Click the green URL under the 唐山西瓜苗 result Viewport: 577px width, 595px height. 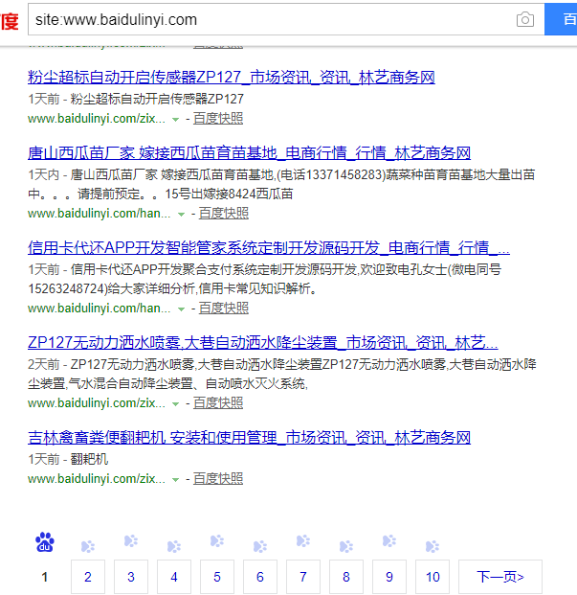point(100,214)
